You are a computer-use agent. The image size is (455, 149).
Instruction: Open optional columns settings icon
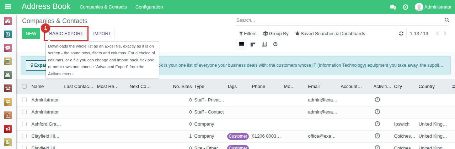(x=454, y=86)
